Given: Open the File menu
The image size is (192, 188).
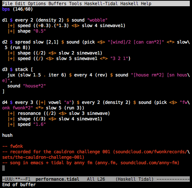Looking at the screenshot, I should pos(7,4).
